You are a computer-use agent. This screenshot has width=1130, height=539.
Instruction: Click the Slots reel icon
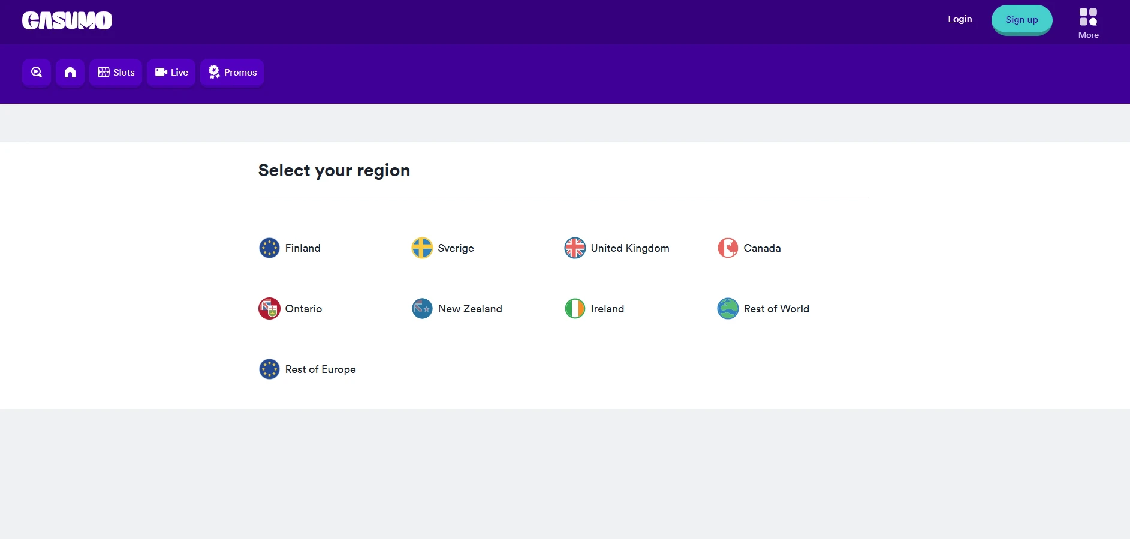tap(104, 72)
